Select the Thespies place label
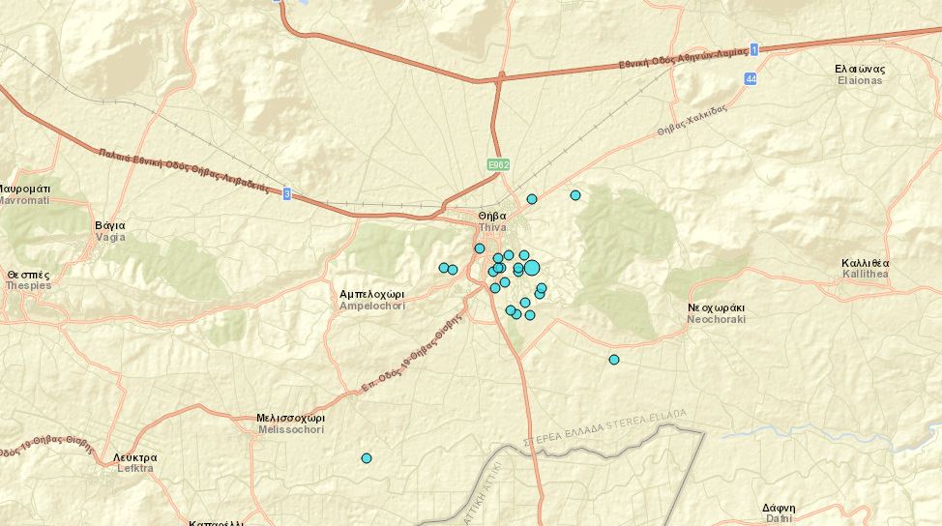This screenshot has height=526, width=942. [x=27, y=279]
